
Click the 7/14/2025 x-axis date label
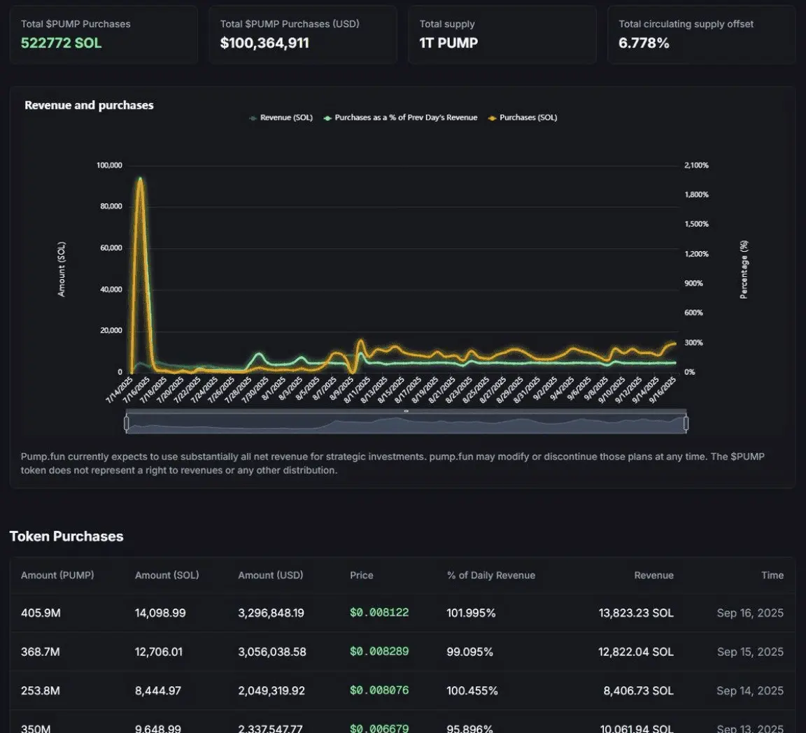click(120, 390)
